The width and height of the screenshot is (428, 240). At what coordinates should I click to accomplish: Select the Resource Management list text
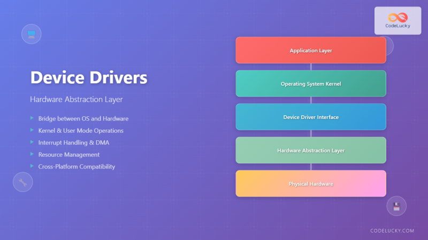(68, 155)
